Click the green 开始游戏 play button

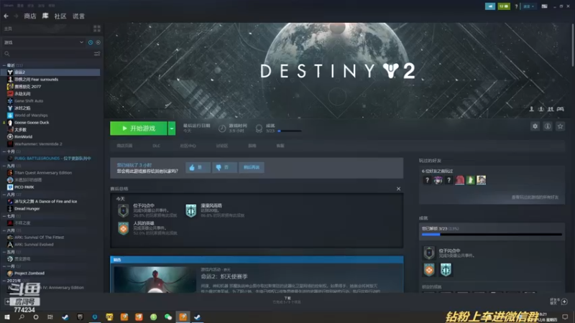tap(139, 128)
